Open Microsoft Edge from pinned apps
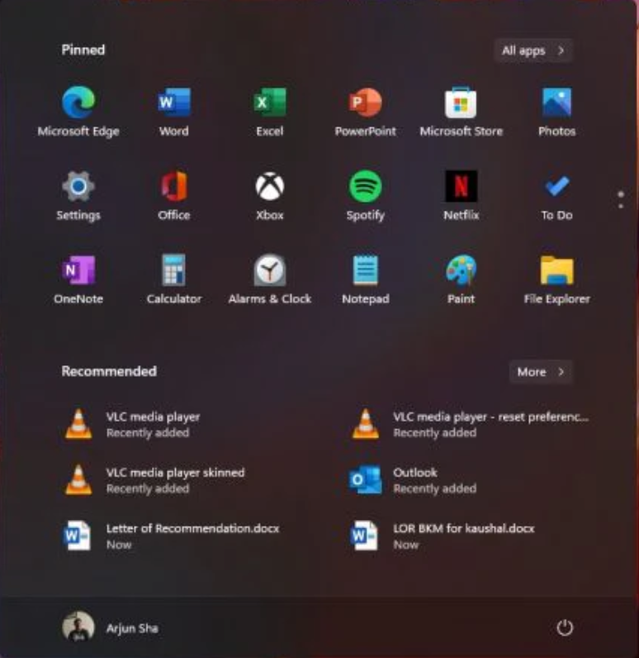 [78, 112]
